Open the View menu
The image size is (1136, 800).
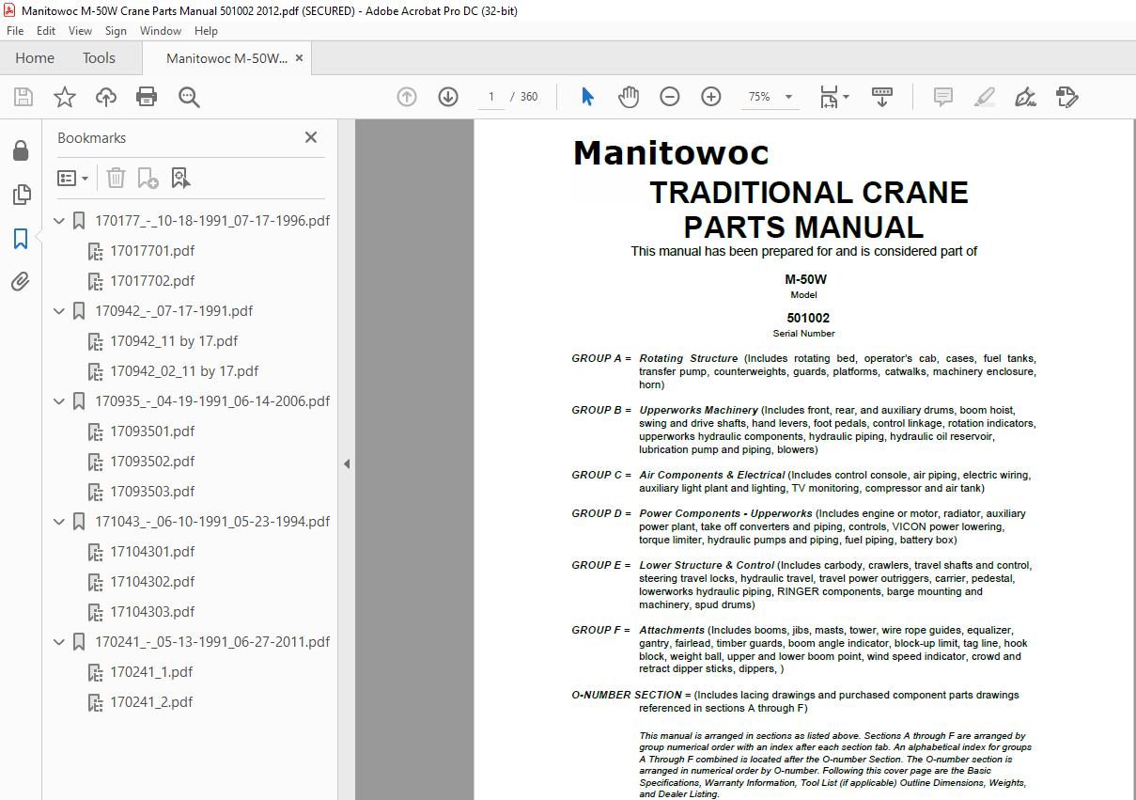[81, 31]
